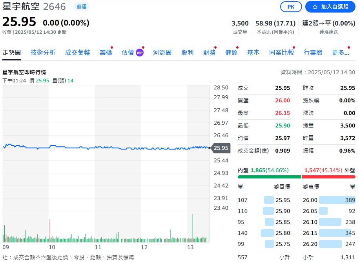Click the purple VIP badge icon
The height and width of the screenshot is (262, 359).
pos(140,53)
